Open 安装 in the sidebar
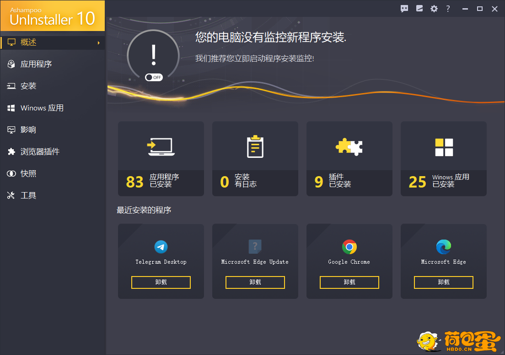The height and width of the screenshot is (355, 505). 53,86
